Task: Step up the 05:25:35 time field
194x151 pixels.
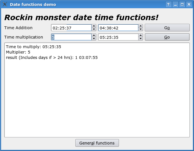Action: [140, 35]
